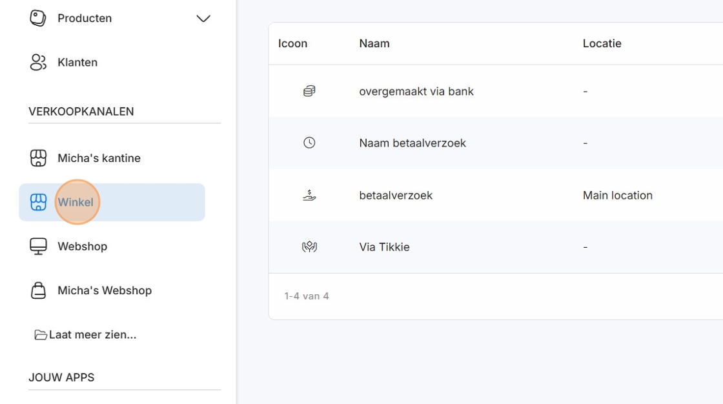Viewport: 723px width, 404px height.
Task: Open the Via Tikkie payment method
Action: pyautogui.click(x=384, y=247)
